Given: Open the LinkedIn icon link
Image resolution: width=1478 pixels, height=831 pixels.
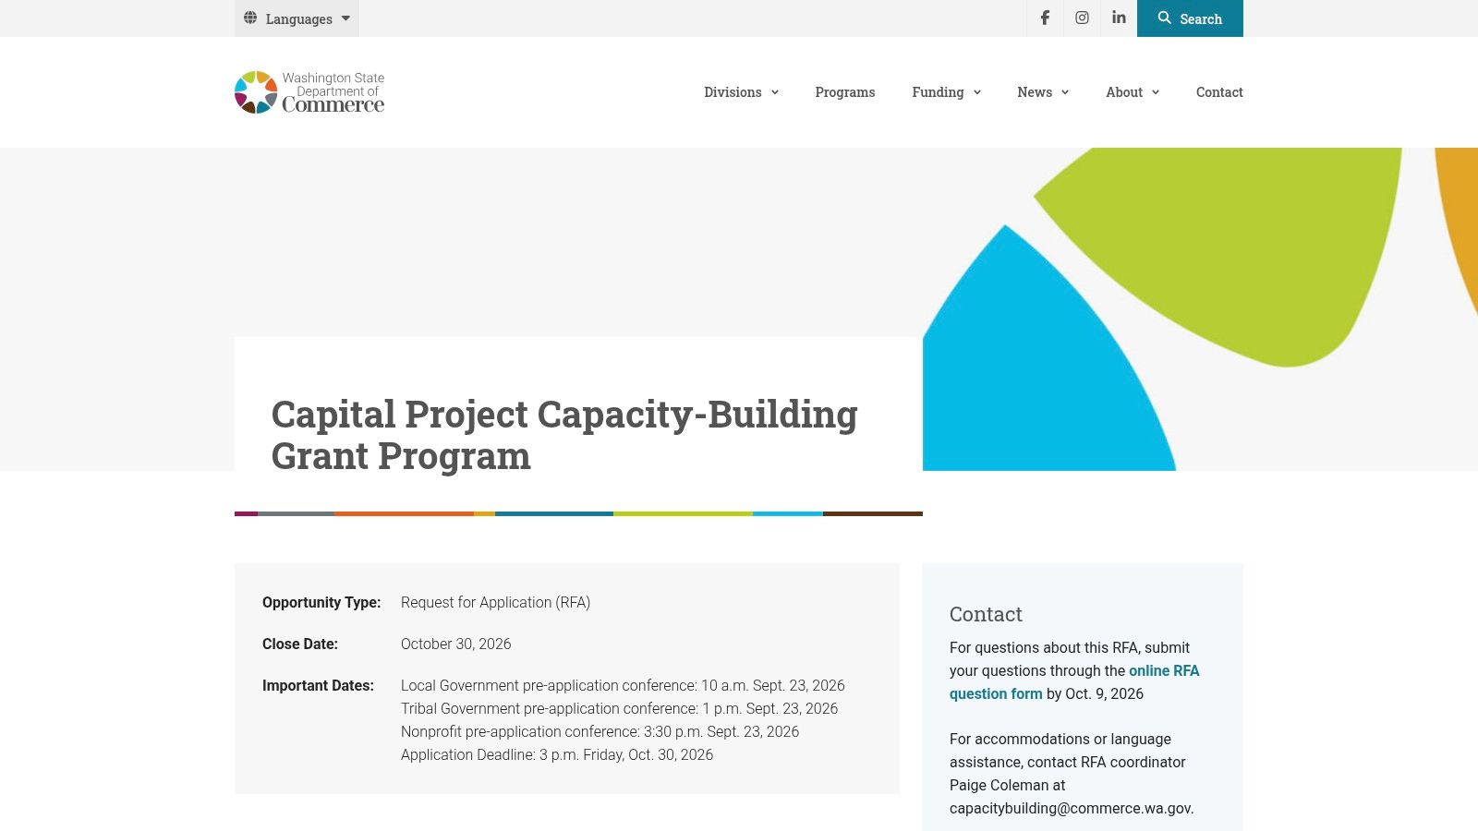Looking at the screenshot, I should [1119, 18].
